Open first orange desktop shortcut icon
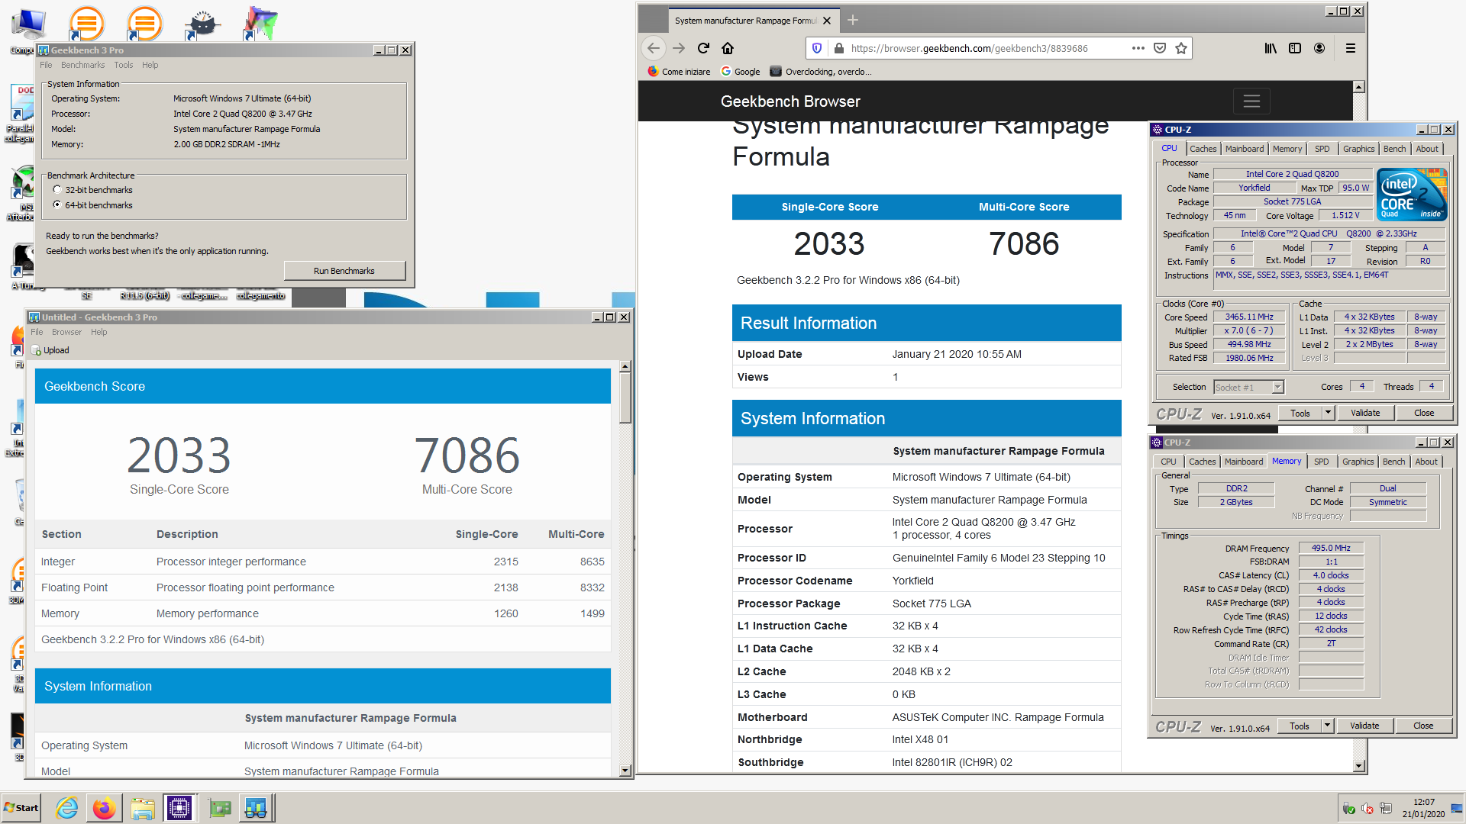This screenshot has height=824, width=1466. (x=87, y=23)
